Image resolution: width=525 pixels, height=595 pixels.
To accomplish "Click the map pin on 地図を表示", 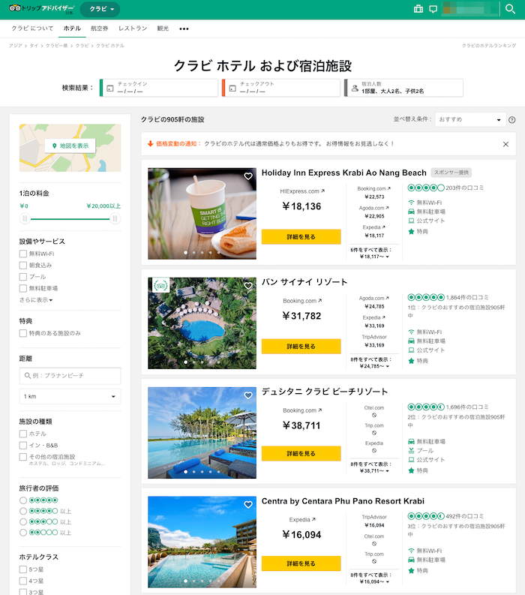I will coord(54,146).
